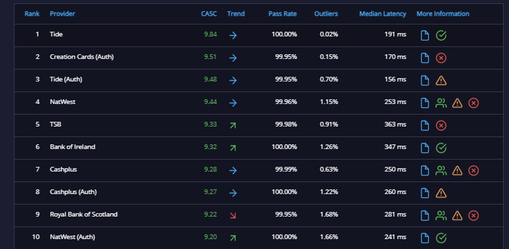Open document icon in Creation Cards (Auth) row

pyautogui.click(x=425, y=58)
